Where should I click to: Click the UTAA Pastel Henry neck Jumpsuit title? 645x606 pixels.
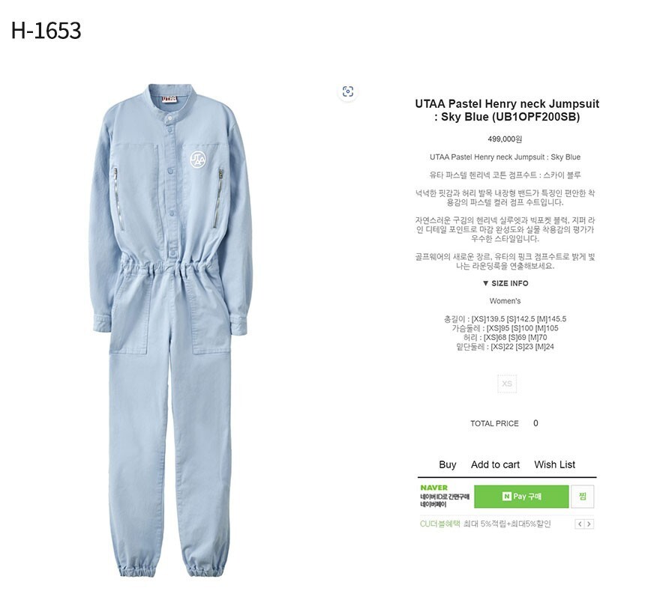(507, 110)
